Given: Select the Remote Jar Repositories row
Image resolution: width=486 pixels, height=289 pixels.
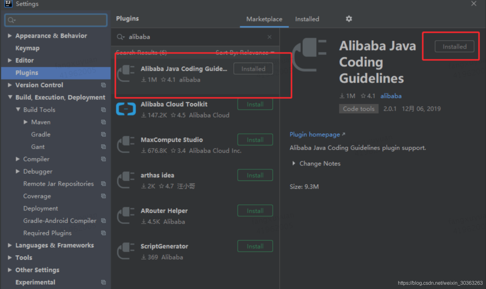Looking at the screenshot, I should [x=56, y=184].
